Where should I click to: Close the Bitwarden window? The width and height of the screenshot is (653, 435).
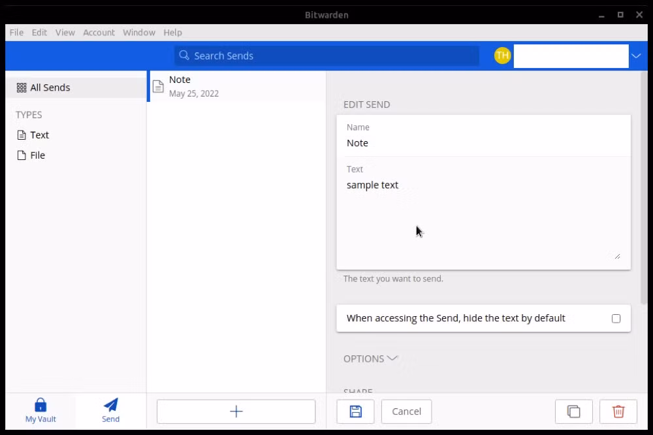click(x=639, y=15)
